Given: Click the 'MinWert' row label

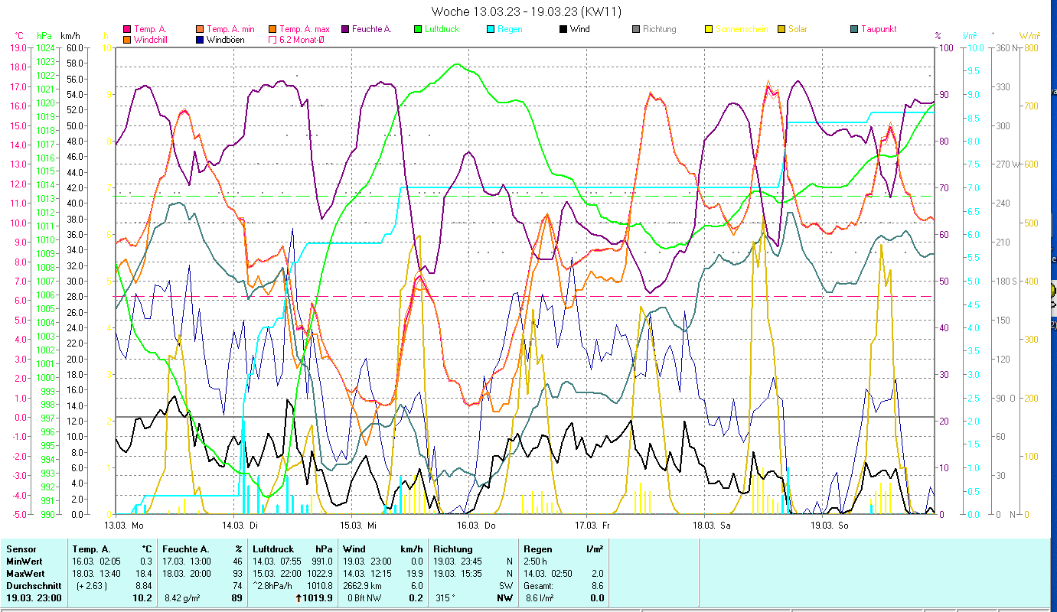Looking at the screenshot, I should point(24,562).
